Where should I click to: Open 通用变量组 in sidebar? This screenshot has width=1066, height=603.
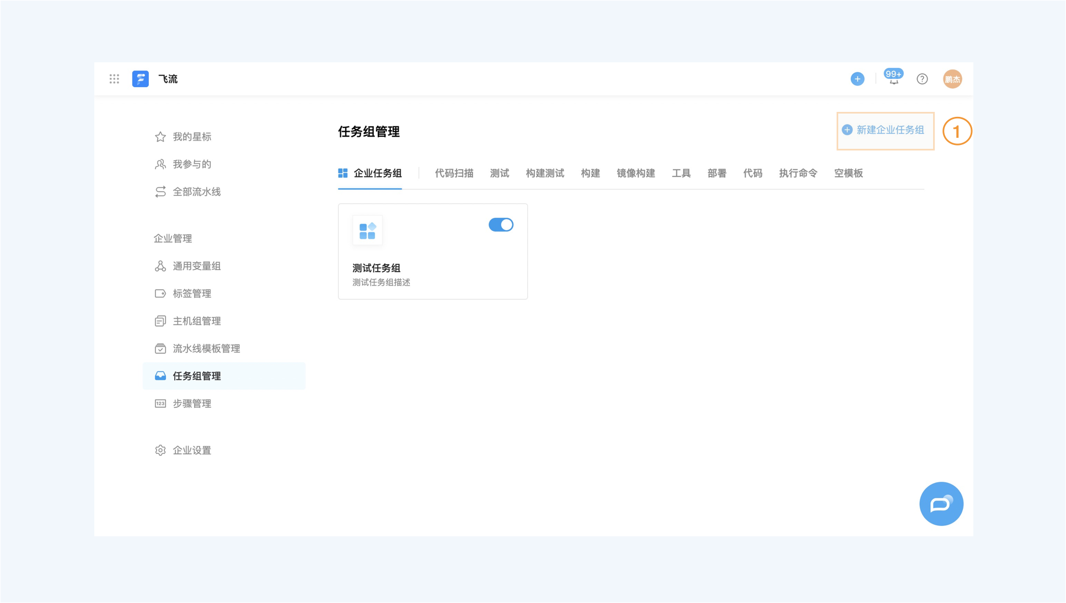click(197, 266)
